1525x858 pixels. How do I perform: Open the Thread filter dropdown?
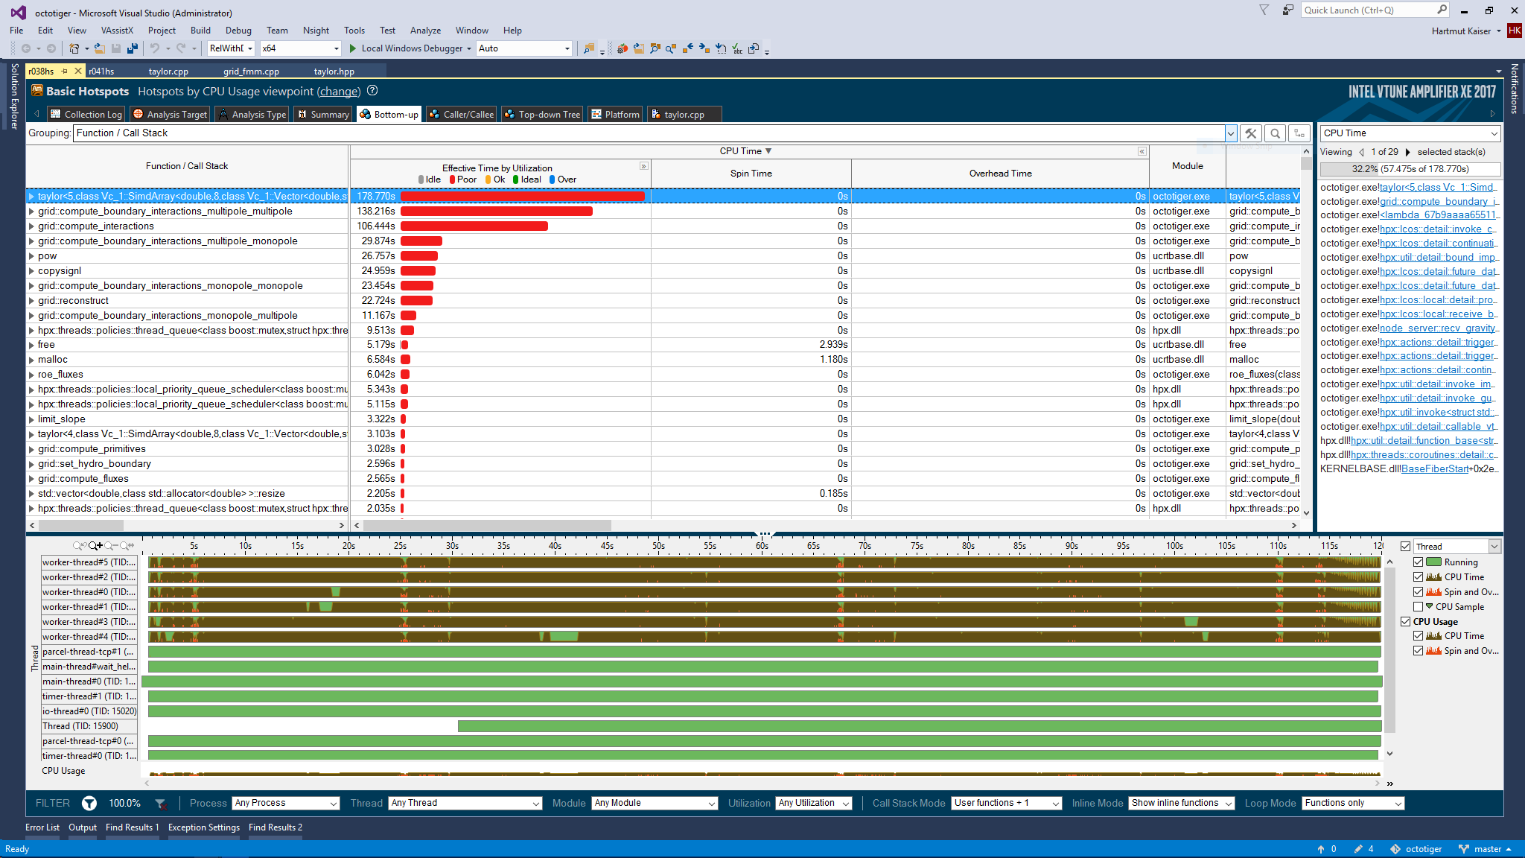[465, 804]
